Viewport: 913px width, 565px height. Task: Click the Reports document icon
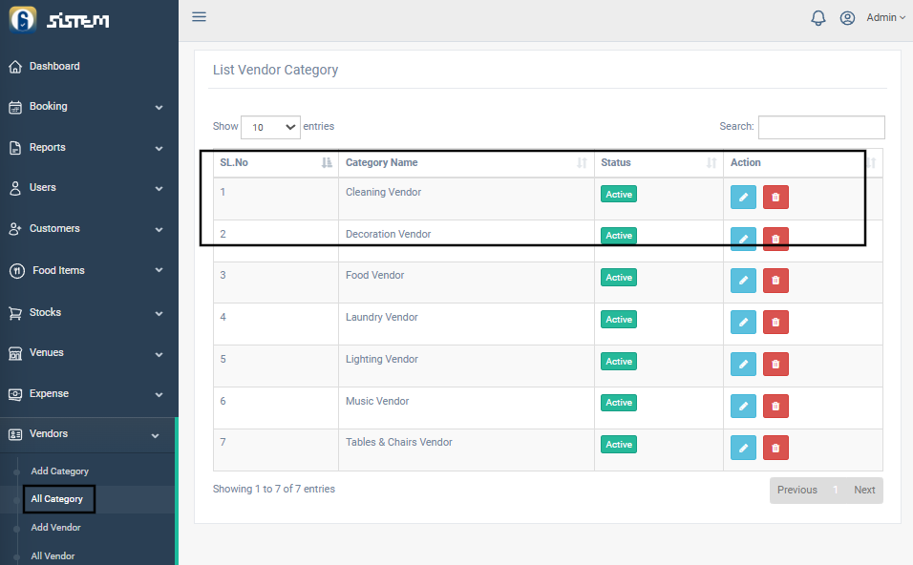[15, 148]
